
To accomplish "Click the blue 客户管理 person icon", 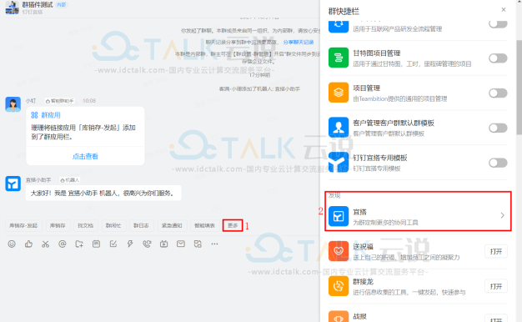I will point(339,128).
